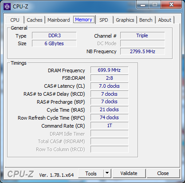This screenshot has height=183, width=185.
Task: Click the Command Rate value 1T
Action: [110, 125]
